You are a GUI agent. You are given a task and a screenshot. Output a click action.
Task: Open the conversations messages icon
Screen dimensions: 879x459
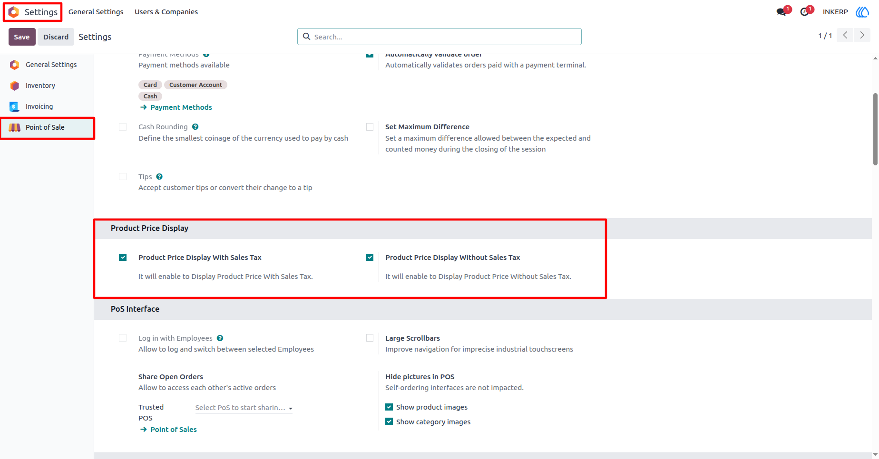(x=781, y=12)
